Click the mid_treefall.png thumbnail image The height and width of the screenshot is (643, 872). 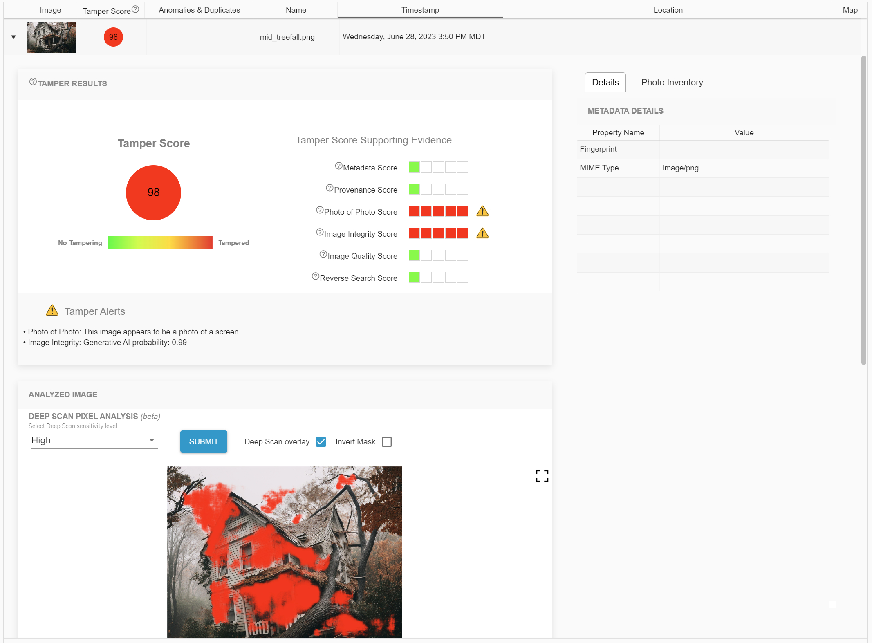[51, 36]
